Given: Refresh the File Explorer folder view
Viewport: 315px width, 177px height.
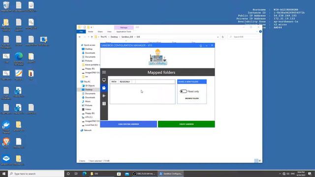Looking at the screenshot, I should (222, 37).
